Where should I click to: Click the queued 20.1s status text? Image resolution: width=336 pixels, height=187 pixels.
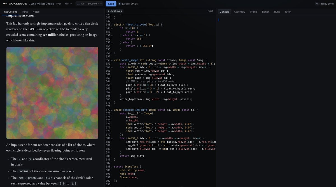point(130,4)
